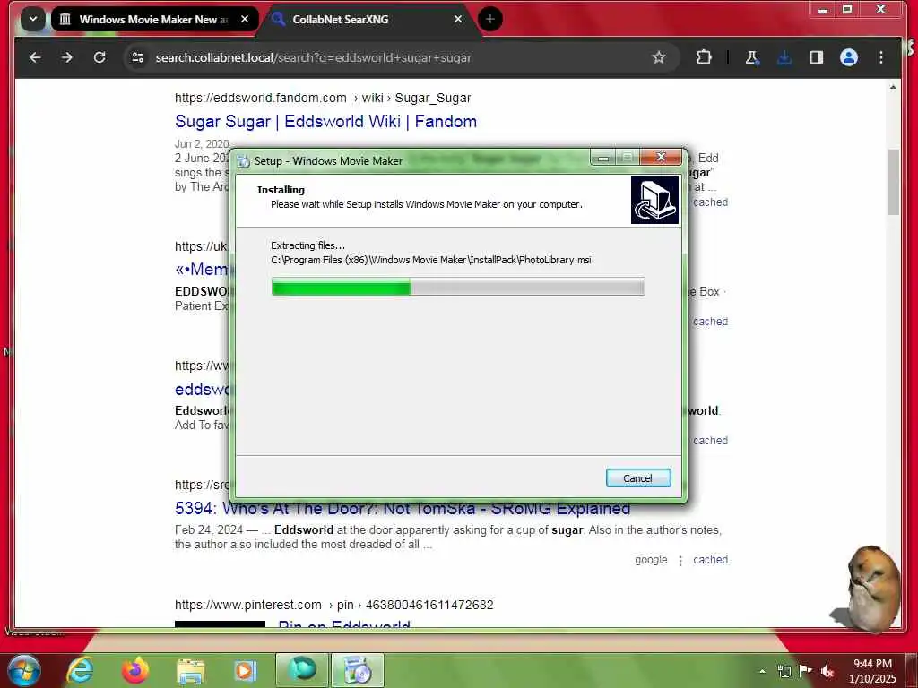Click the muted volume tray icon
This screenshot has height=688, width=918.
827,671
